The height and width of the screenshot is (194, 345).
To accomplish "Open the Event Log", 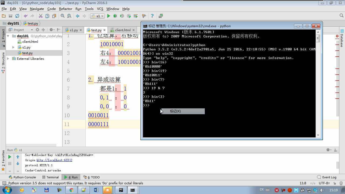I will coord(327,177).
